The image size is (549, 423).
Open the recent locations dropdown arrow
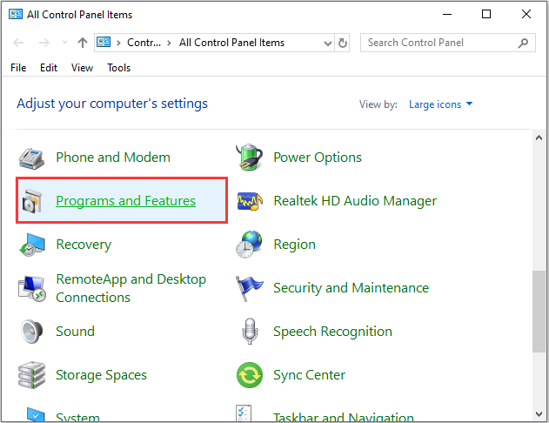64,43
